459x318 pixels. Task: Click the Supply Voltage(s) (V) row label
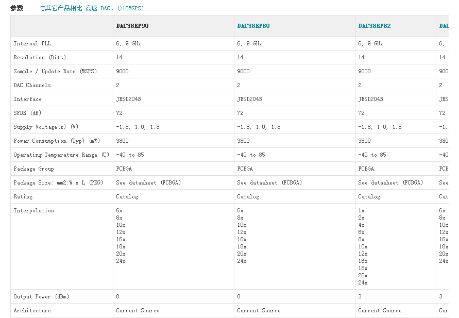tap(46, 127)
